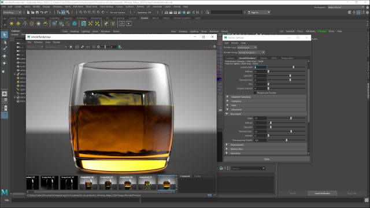Image resolution: width=370 pixels, height=208 pixels.
Task: Click the New Scene icon
Action: tap(28, 12)
